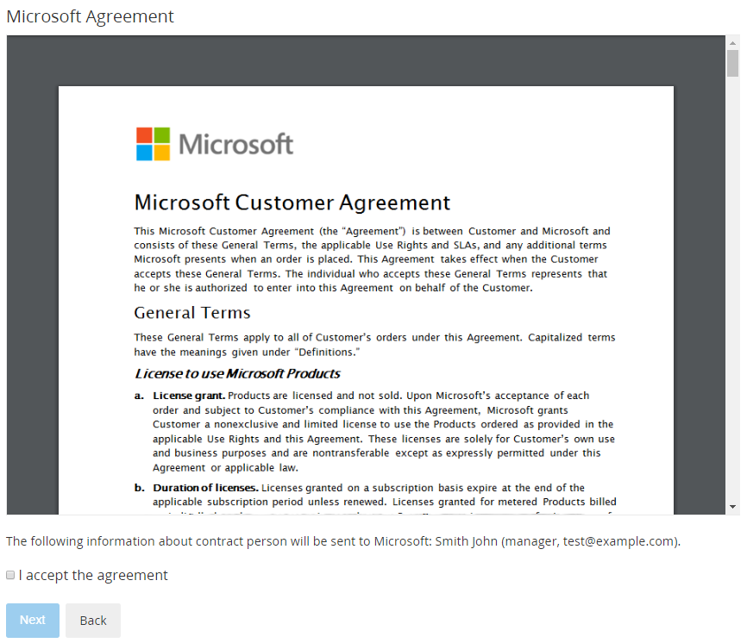747x643 pixels.
Task: Click the scrollbar up arrow
Action: (732, 42)
